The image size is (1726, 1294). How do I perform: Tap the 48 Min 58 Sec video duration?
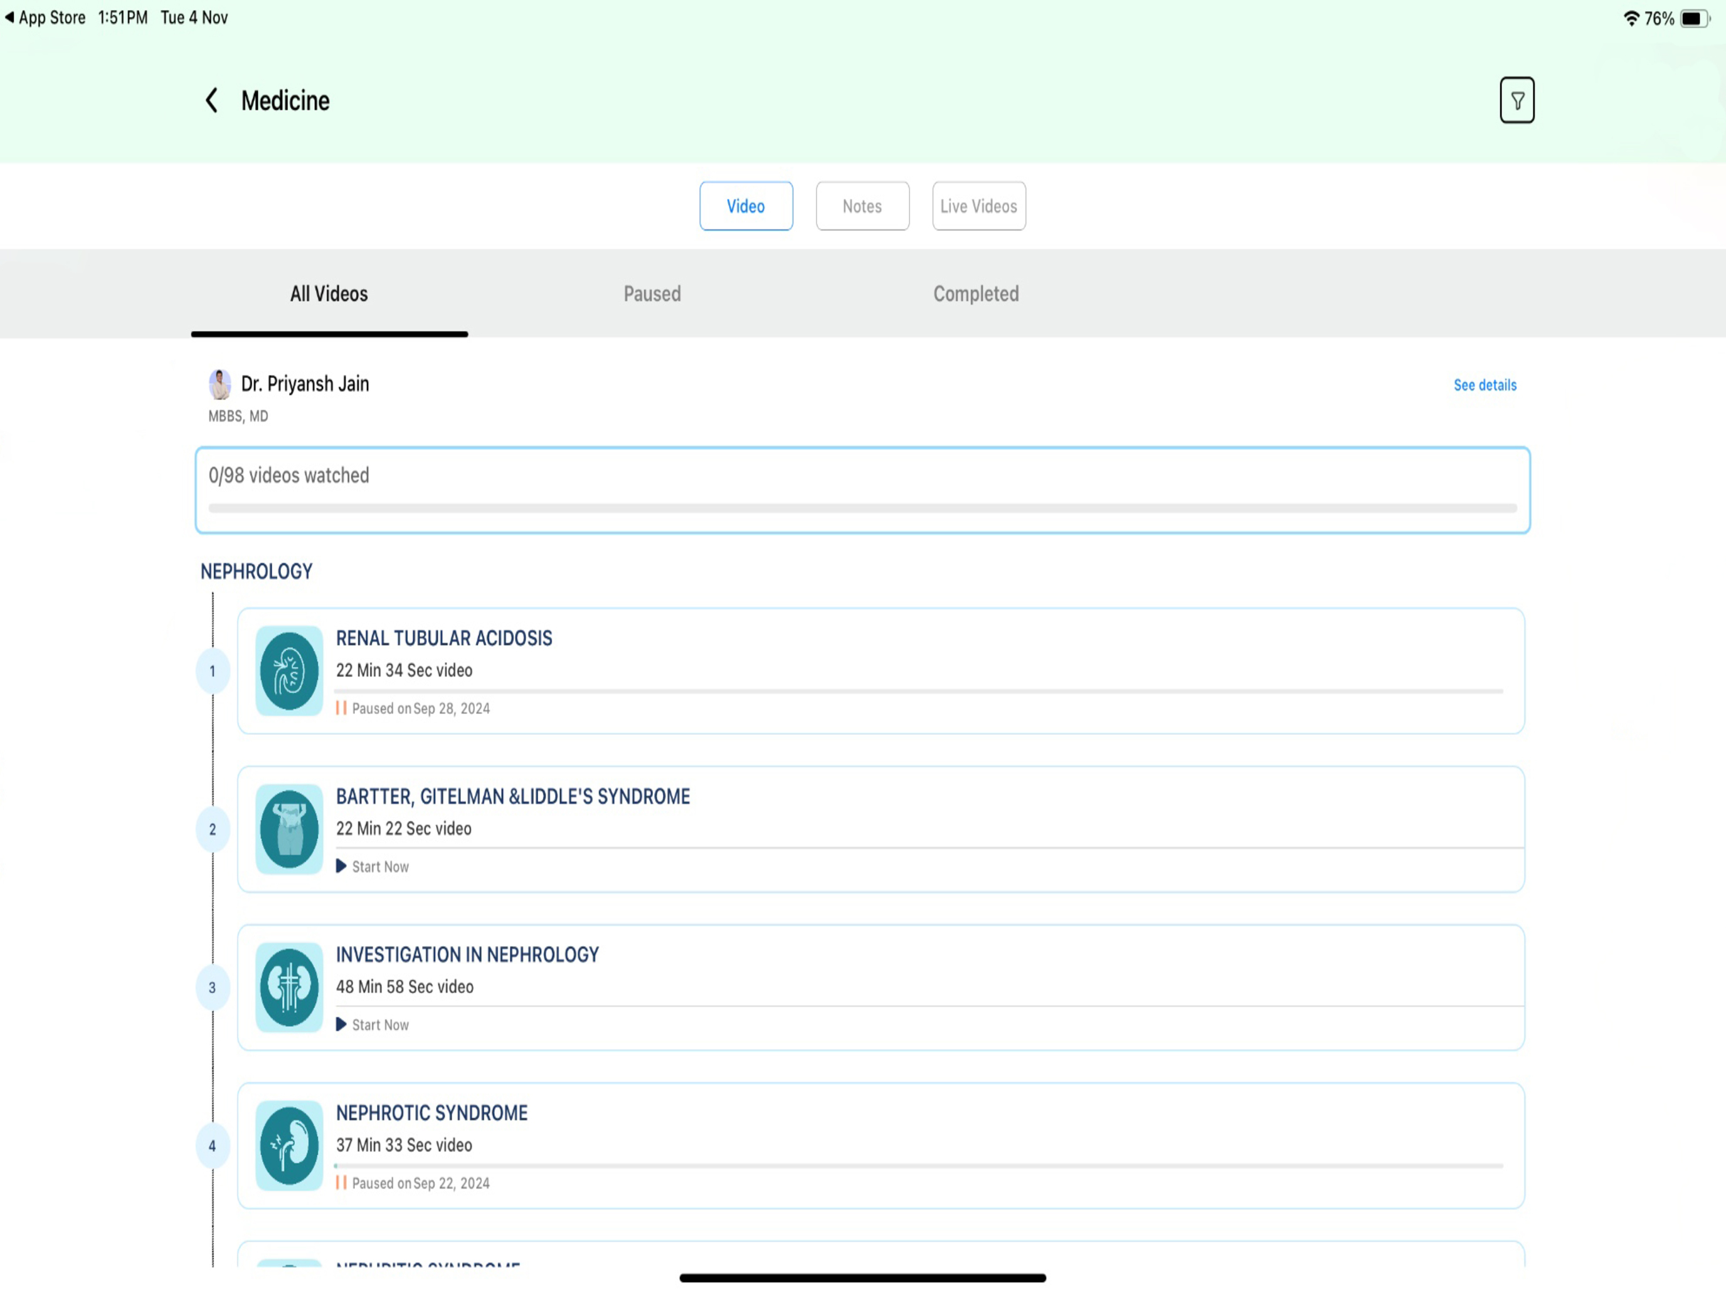pos(404,987)
